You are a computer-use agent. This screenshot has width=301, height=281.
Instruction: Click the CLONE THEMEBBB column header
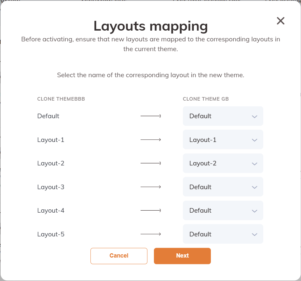pyautogui.click(x=61, y=99)
